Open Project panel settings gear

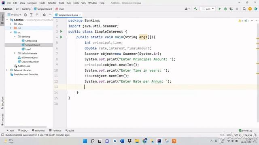[x=44, y=15]
